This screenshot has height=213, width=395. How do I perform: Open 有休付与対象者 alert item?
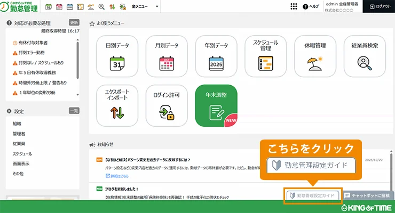tap(30, 43)
